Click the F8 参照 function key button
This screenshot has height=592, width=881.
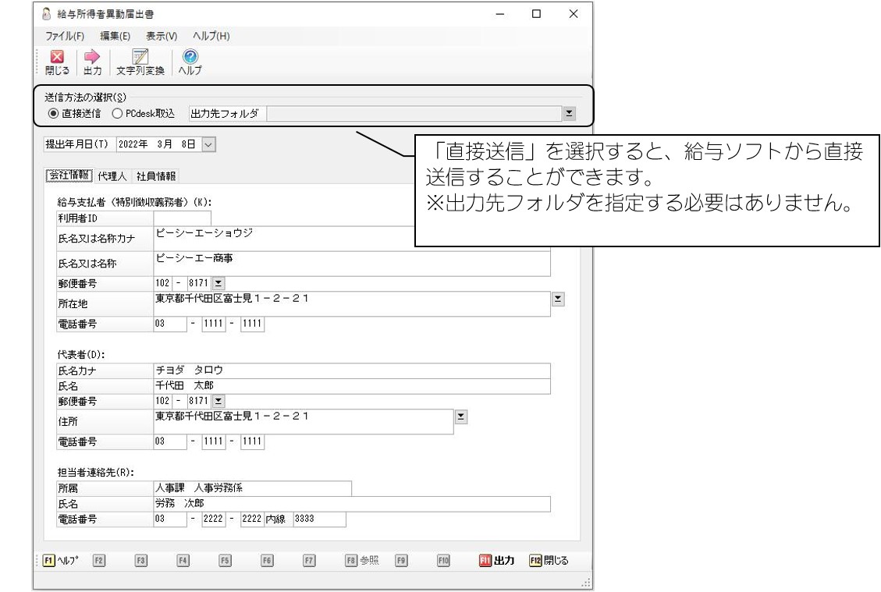click(x=362, y=560)
